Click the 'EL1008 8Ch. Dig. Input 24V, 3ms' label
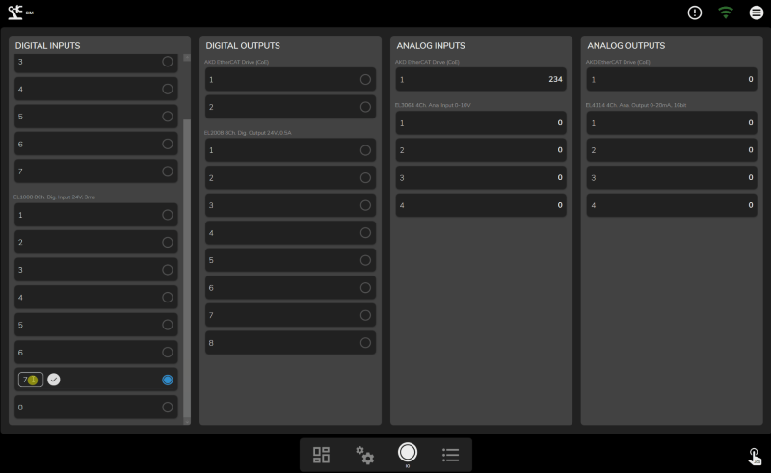Viewport: 771px width, 473px height. [x=54, y=197]
